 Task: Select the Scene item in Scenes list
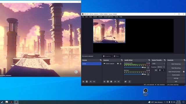point(92,64)
